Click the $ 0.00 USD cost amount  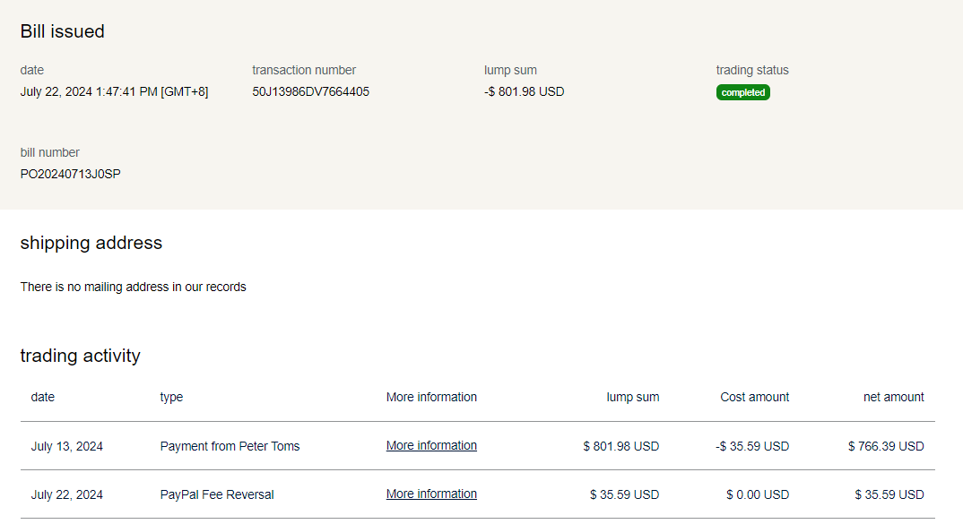pyautogui.click(x=758, y=494)
